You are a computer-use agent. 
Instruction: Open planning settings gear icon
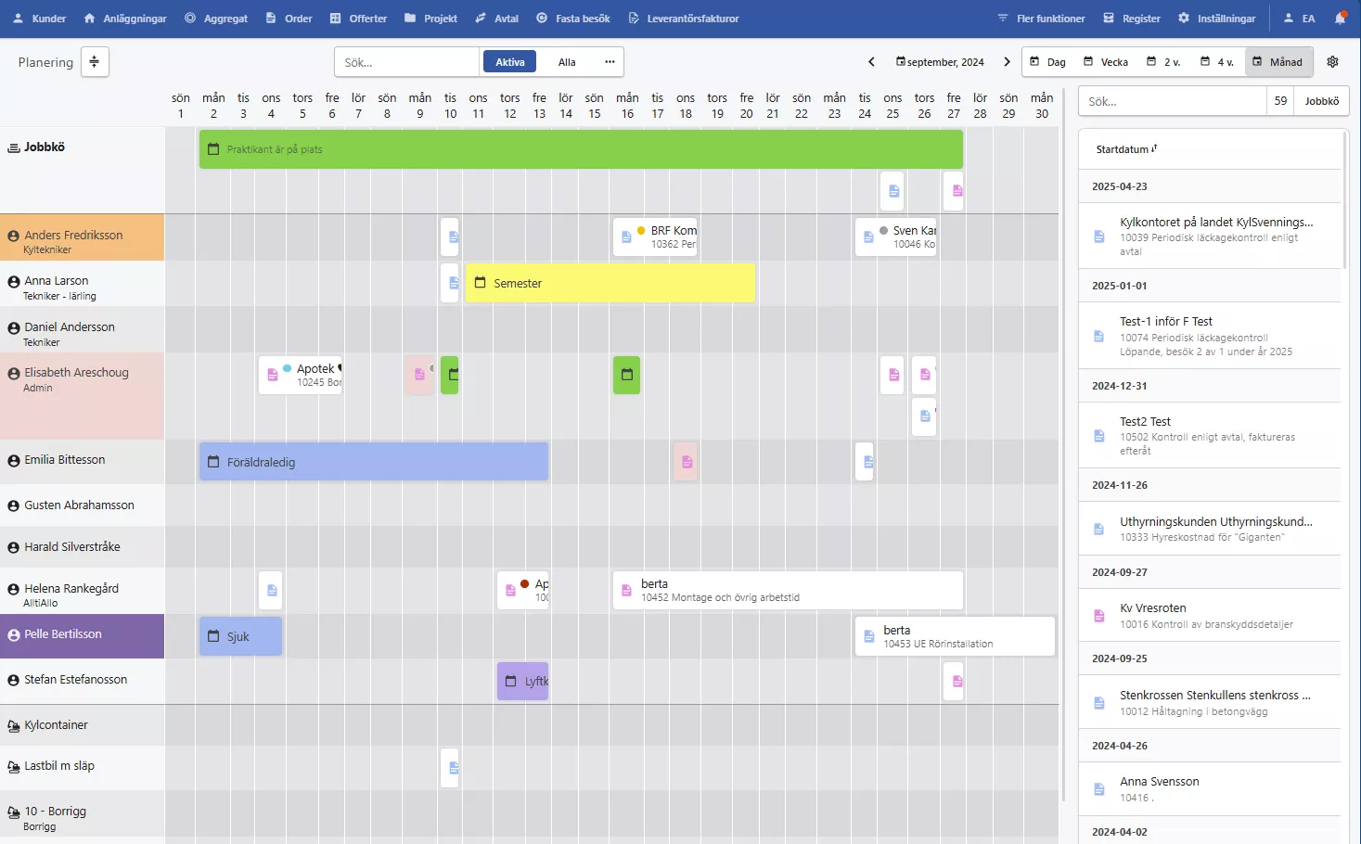click(x=1332, y=62)
